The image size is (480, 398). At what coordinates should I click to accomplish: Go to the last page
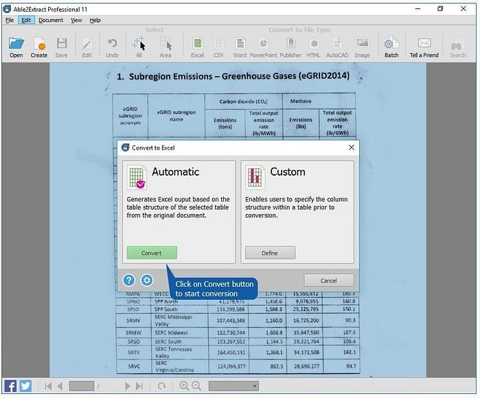pos(139,386)
